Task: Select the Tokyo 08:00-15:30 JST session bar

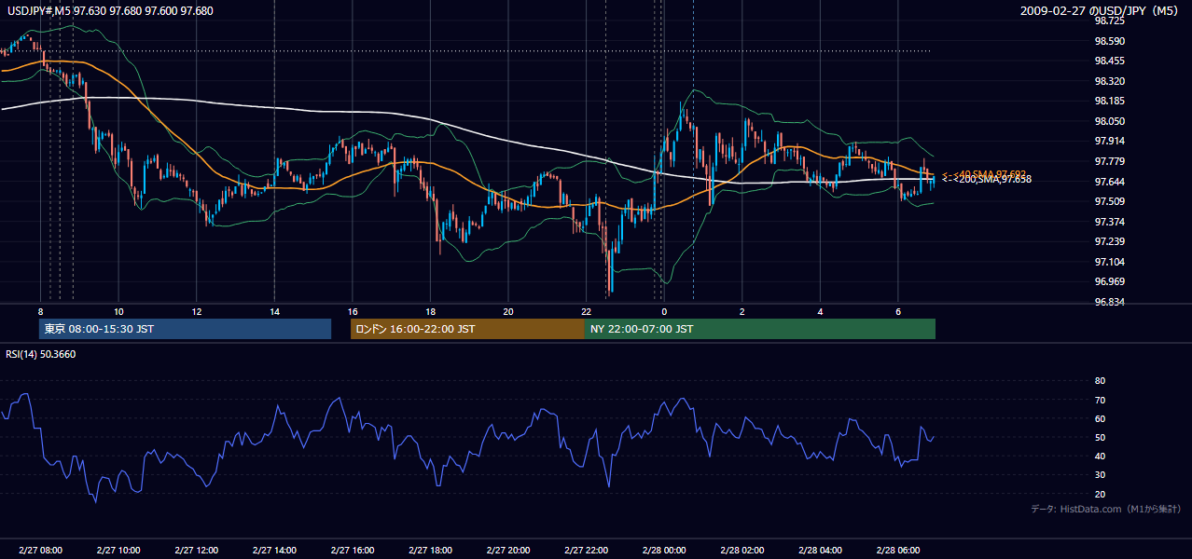Action: click(186, 329)
